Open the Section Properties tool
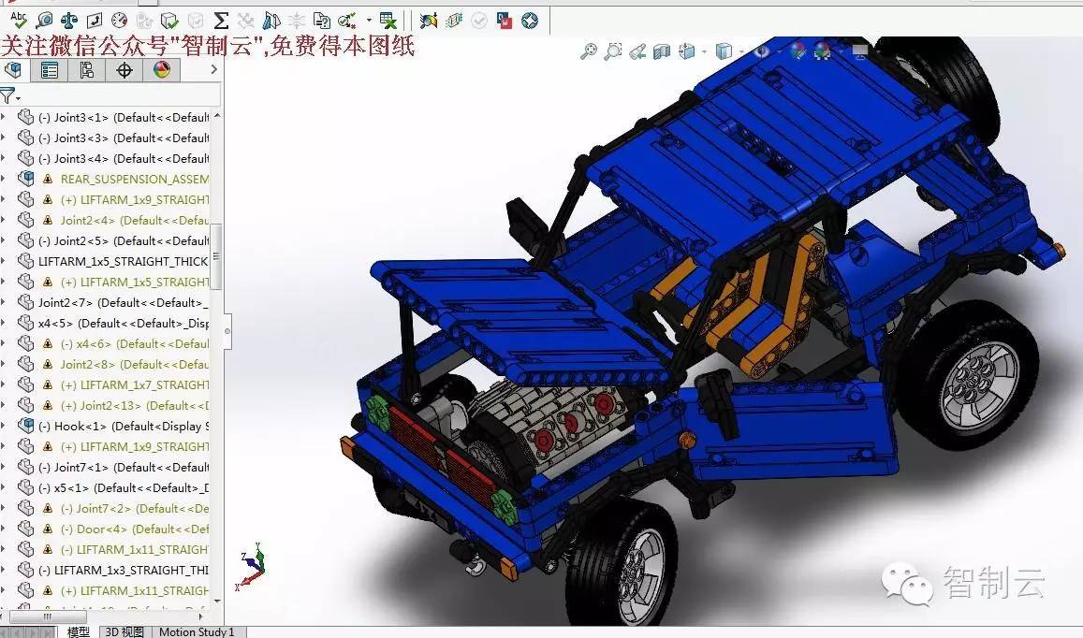 click(94, 20)
